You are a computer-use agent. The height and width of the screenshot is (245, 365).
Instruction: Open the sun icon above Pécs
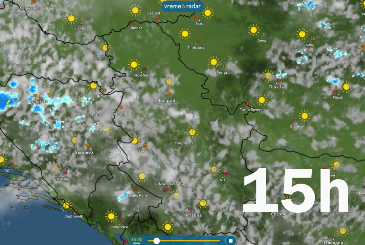(x=71, y=18)
